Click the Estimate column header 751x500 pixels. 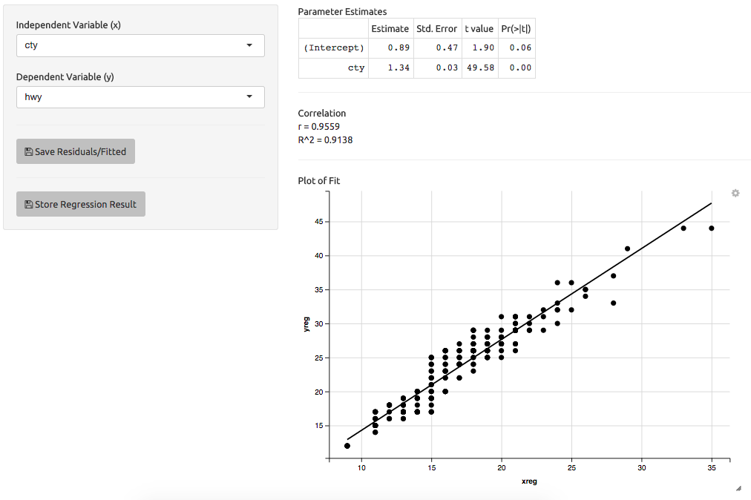pos(390,29)
